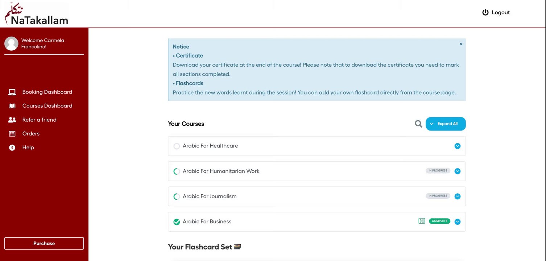Image resolution: width=546 pixels, height=261 pixels.
Task: Toggle the Arabic For Business green checkmark
Action: pyautogui.click(x=177, y=222)
